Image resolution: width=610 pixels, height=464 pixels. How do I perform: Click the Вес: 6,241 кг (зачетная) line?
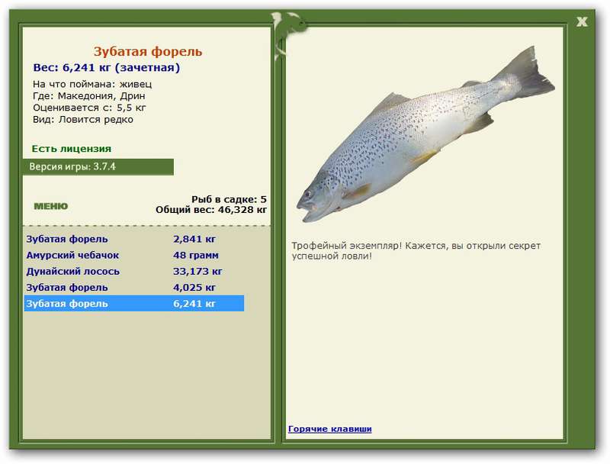pos(107,68)
